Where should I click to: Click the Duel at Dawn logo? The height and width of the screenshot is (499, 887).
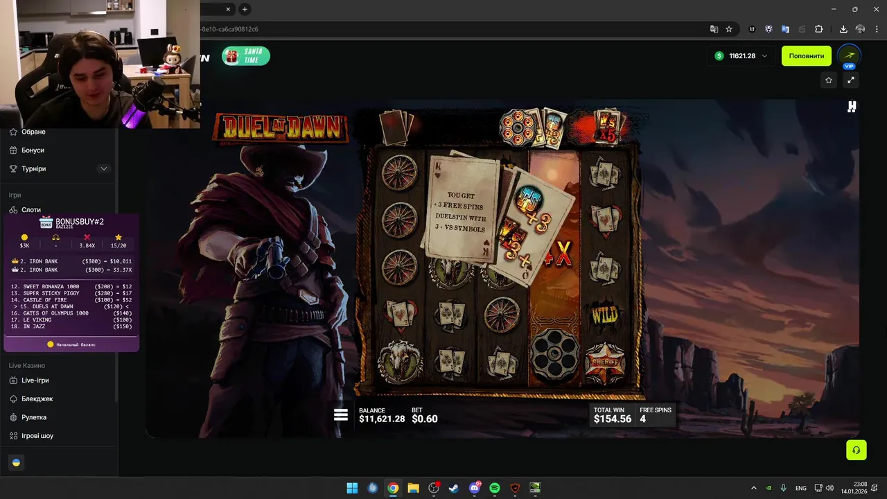[281, 128]
